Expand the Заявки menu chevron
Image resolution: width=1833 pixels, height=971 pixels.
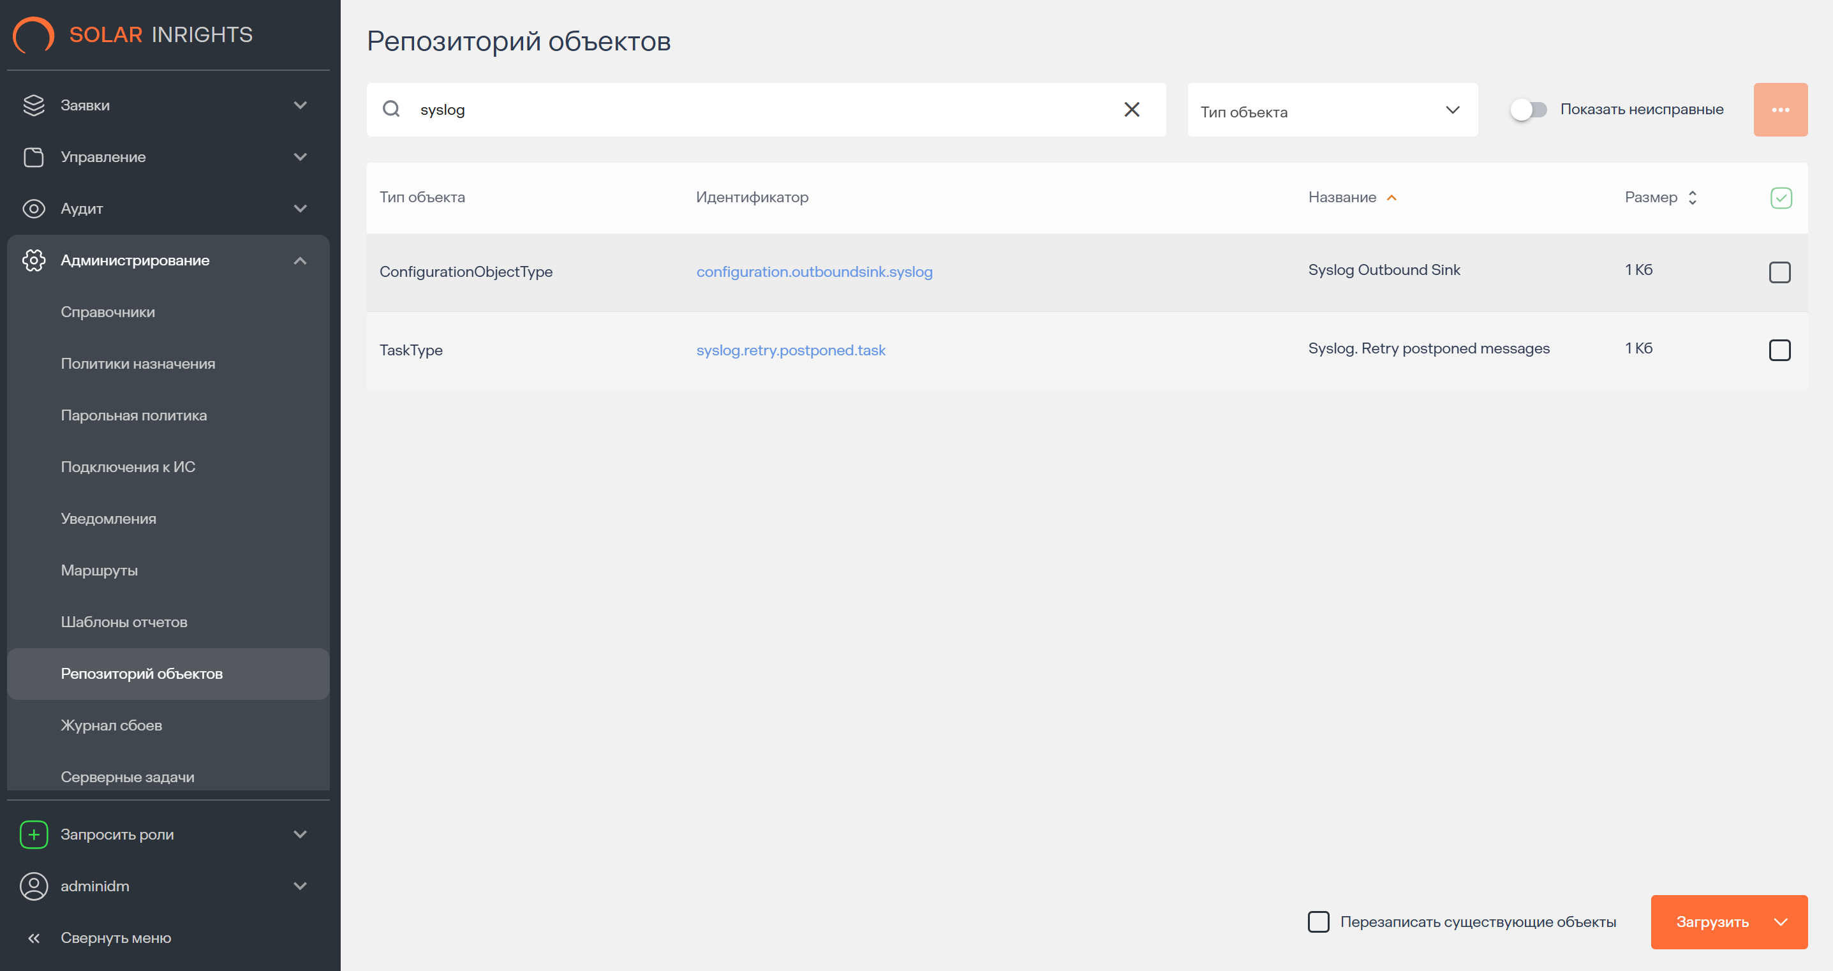tap(301, 105)
